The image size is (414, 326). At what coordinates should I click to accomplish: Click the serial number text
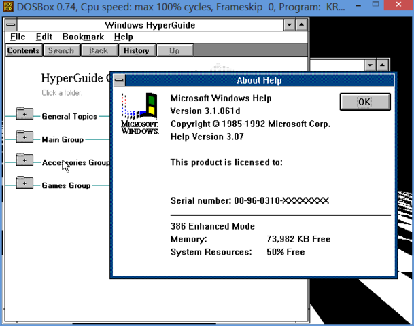249,201
